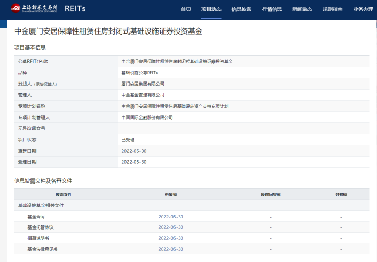Screen dimensions: 377x262
Task: Open 行情信息 in the navigation bar
Action: click(x=272, y=9)
